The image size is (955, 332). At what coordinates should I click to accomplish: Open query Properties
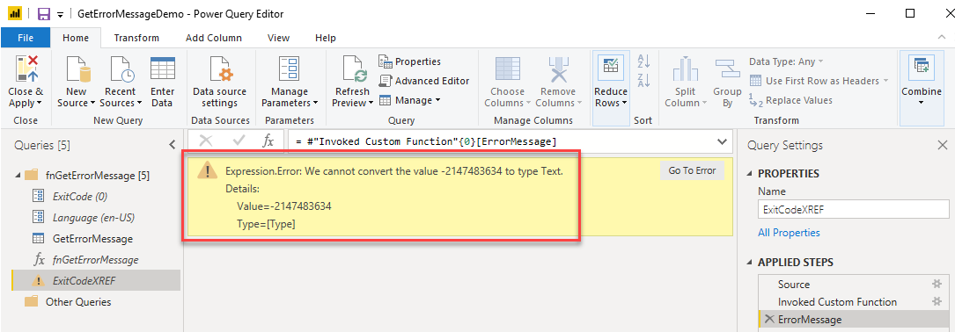tap(410, 61)
